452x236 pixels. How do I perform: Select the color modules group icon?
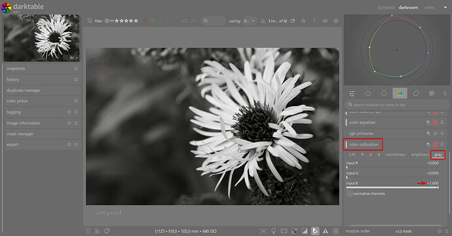pos(400,93)
